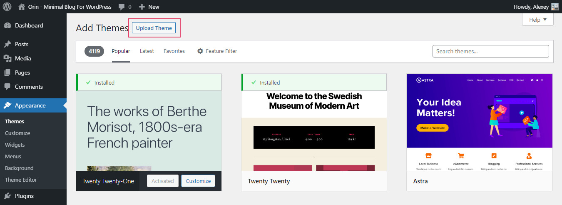This screenshot has width=562, height=205.
Task: Click the WordPress logo icon
Action: click(x=7, y=7)
